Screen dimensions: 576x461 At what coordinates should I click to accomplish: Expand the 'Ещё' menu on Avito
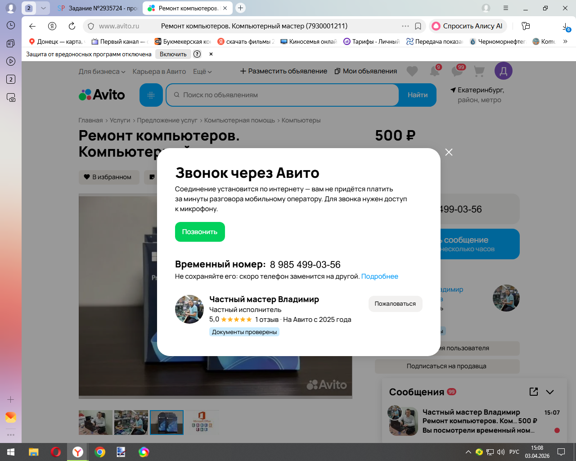(202, 72)
